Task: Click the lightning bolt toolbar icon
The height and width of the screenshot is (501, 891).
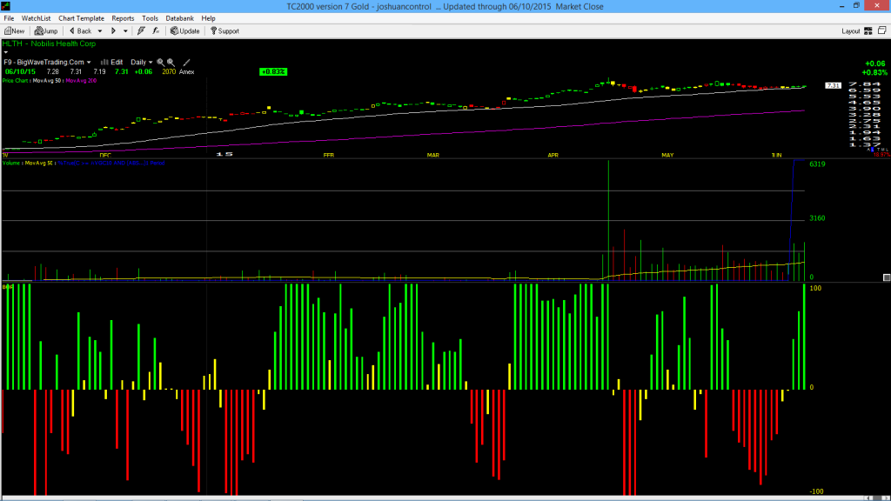Action: pos(141,30)
